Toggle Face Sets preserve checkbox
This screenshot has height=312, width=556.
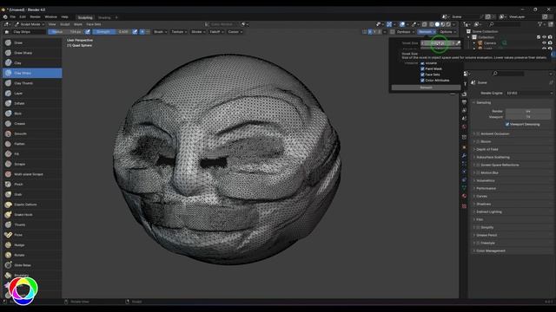coord(422,75)
